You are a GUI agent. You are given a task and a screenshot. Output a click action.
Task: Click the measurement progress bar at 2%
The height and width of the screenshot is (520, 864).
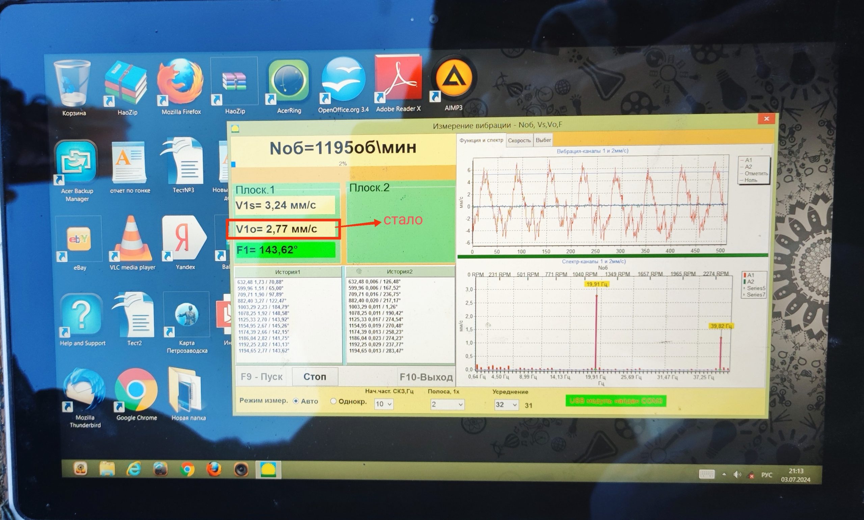pyautogui.click(x=343, y=164)
